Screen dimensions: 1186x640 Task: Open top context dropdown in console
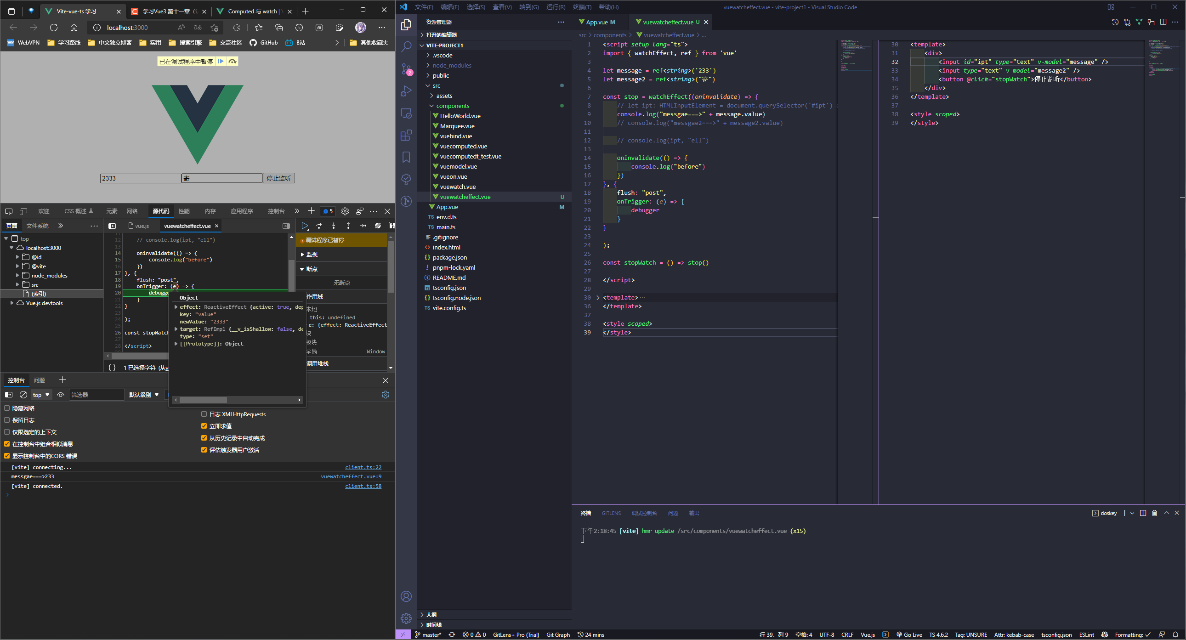41,395
